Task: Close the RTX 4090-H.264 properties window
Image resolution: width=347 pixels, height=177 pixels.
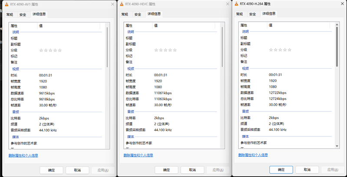Action: [x=342, y=4]
